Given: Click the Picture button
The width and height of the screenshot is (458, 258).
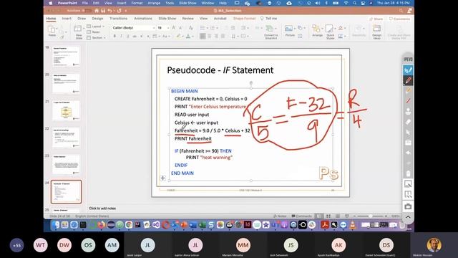Looking at the screenshot, I should pos(290,31).
